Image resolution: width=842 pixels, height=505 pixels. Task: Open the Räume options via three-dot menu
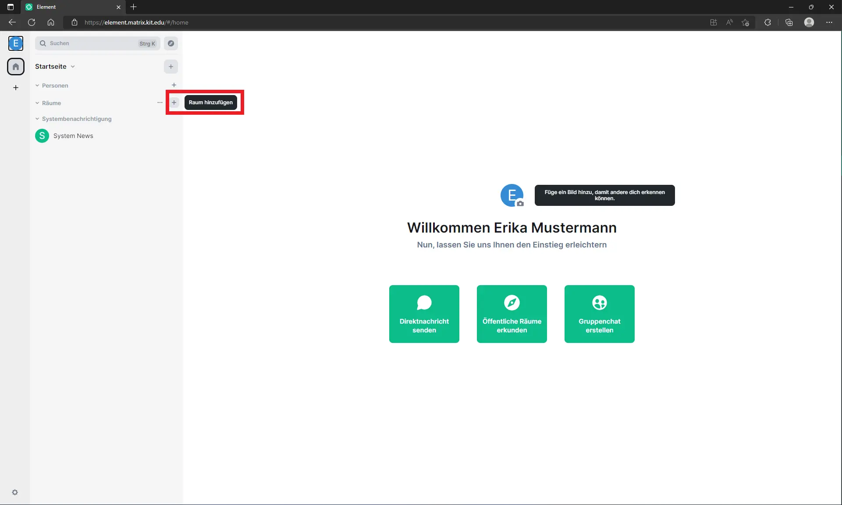tap(160, 102)
